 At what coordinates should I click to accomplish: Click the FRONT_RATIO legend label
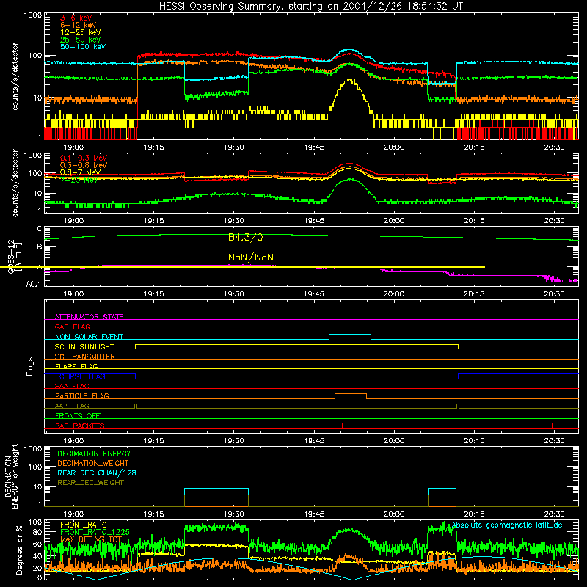pos(84,525)
